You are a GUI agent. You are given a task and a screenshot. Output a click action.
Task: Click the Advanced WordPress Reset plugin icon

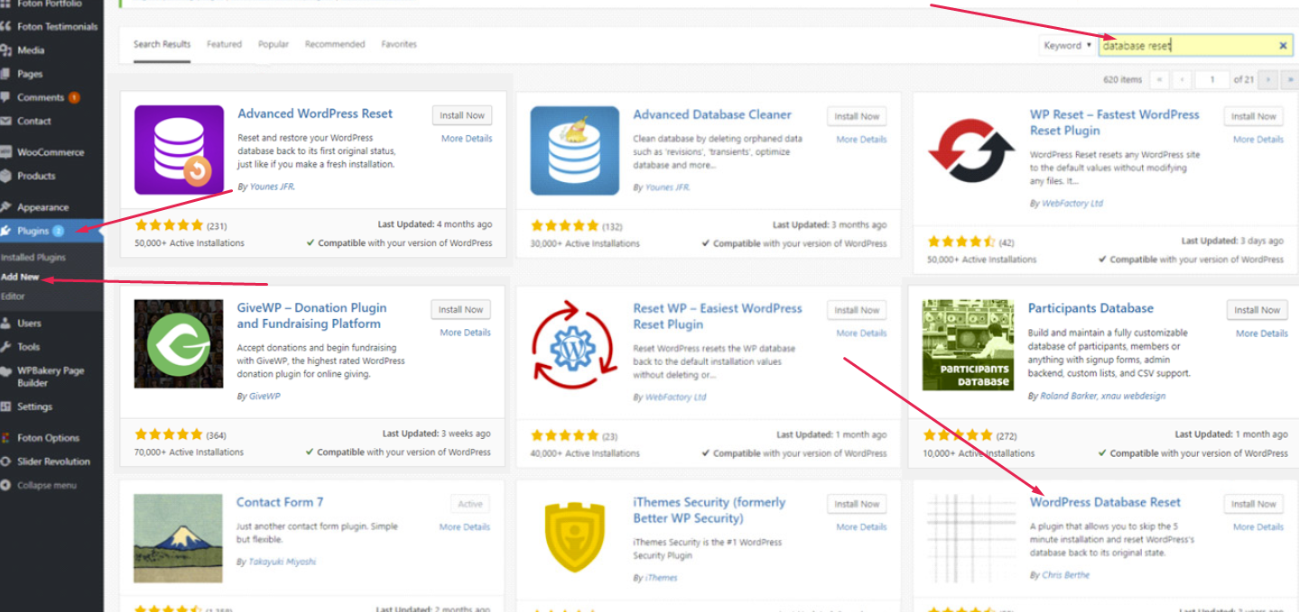coord(179,150)
